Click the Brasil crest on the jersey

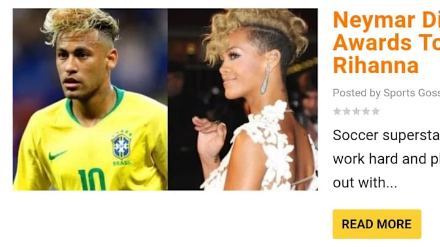point(121,146)
